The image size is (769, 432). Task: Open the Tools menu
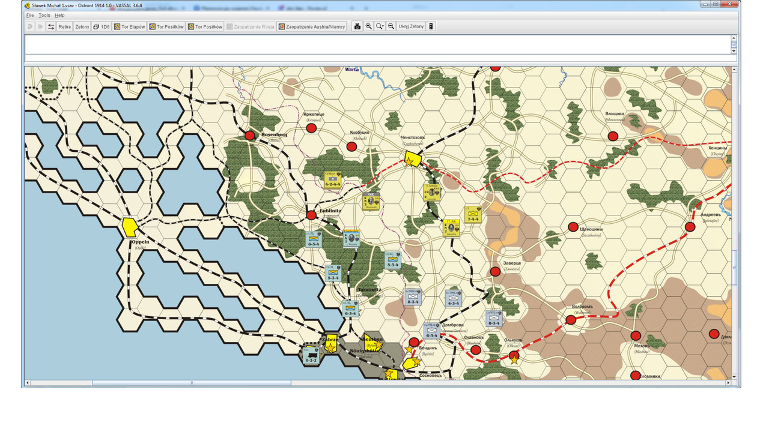click(x=44, y=15)
